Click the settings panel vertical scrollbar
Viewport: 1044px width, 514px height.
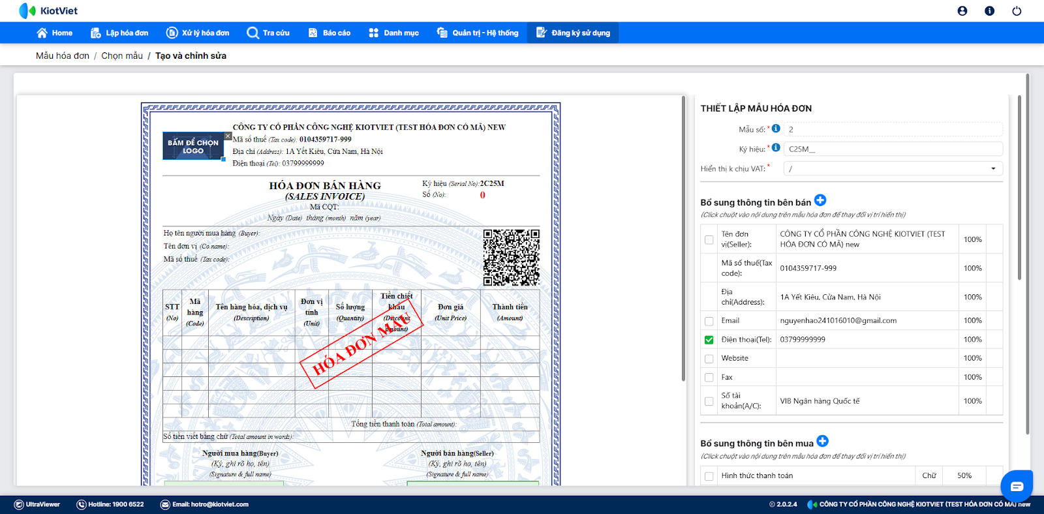pyautogui.click(x=1020, y=189)
